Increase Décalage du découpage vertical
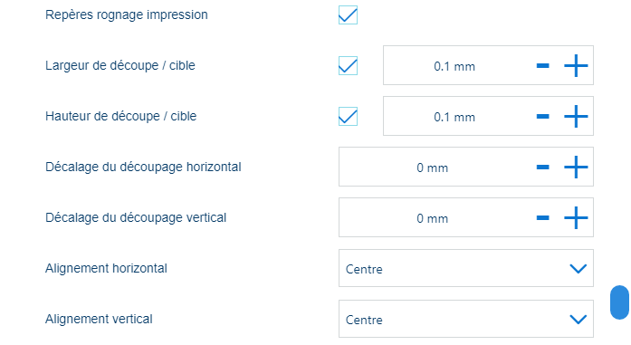This screenshot has height=345, width=631. (576, 218)
